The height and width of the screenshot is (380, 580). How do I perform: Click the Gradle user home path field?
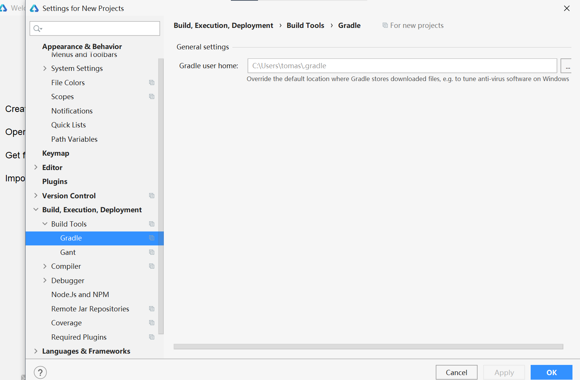click(402, 66)
